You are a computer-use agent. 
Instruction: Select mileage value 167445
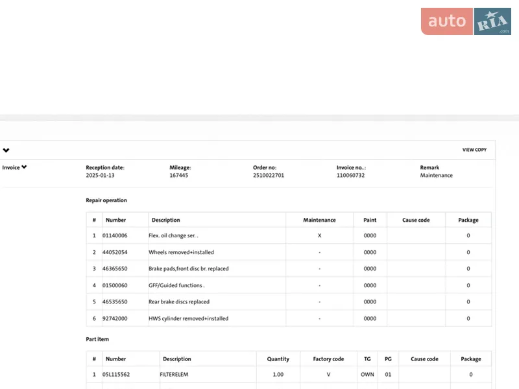[179, 175]
